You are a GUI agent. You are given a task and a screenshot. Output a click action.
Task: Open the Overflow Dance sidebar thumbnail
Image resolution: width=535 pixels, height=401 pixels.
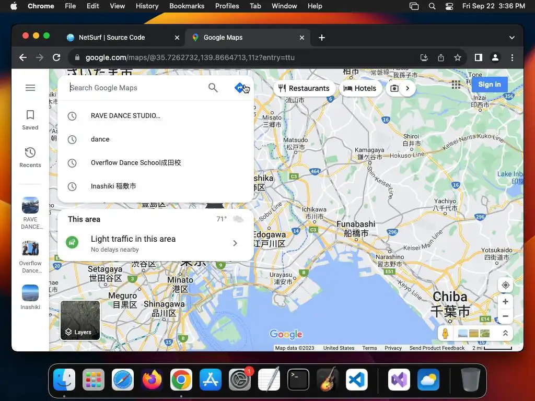point(30,257)
